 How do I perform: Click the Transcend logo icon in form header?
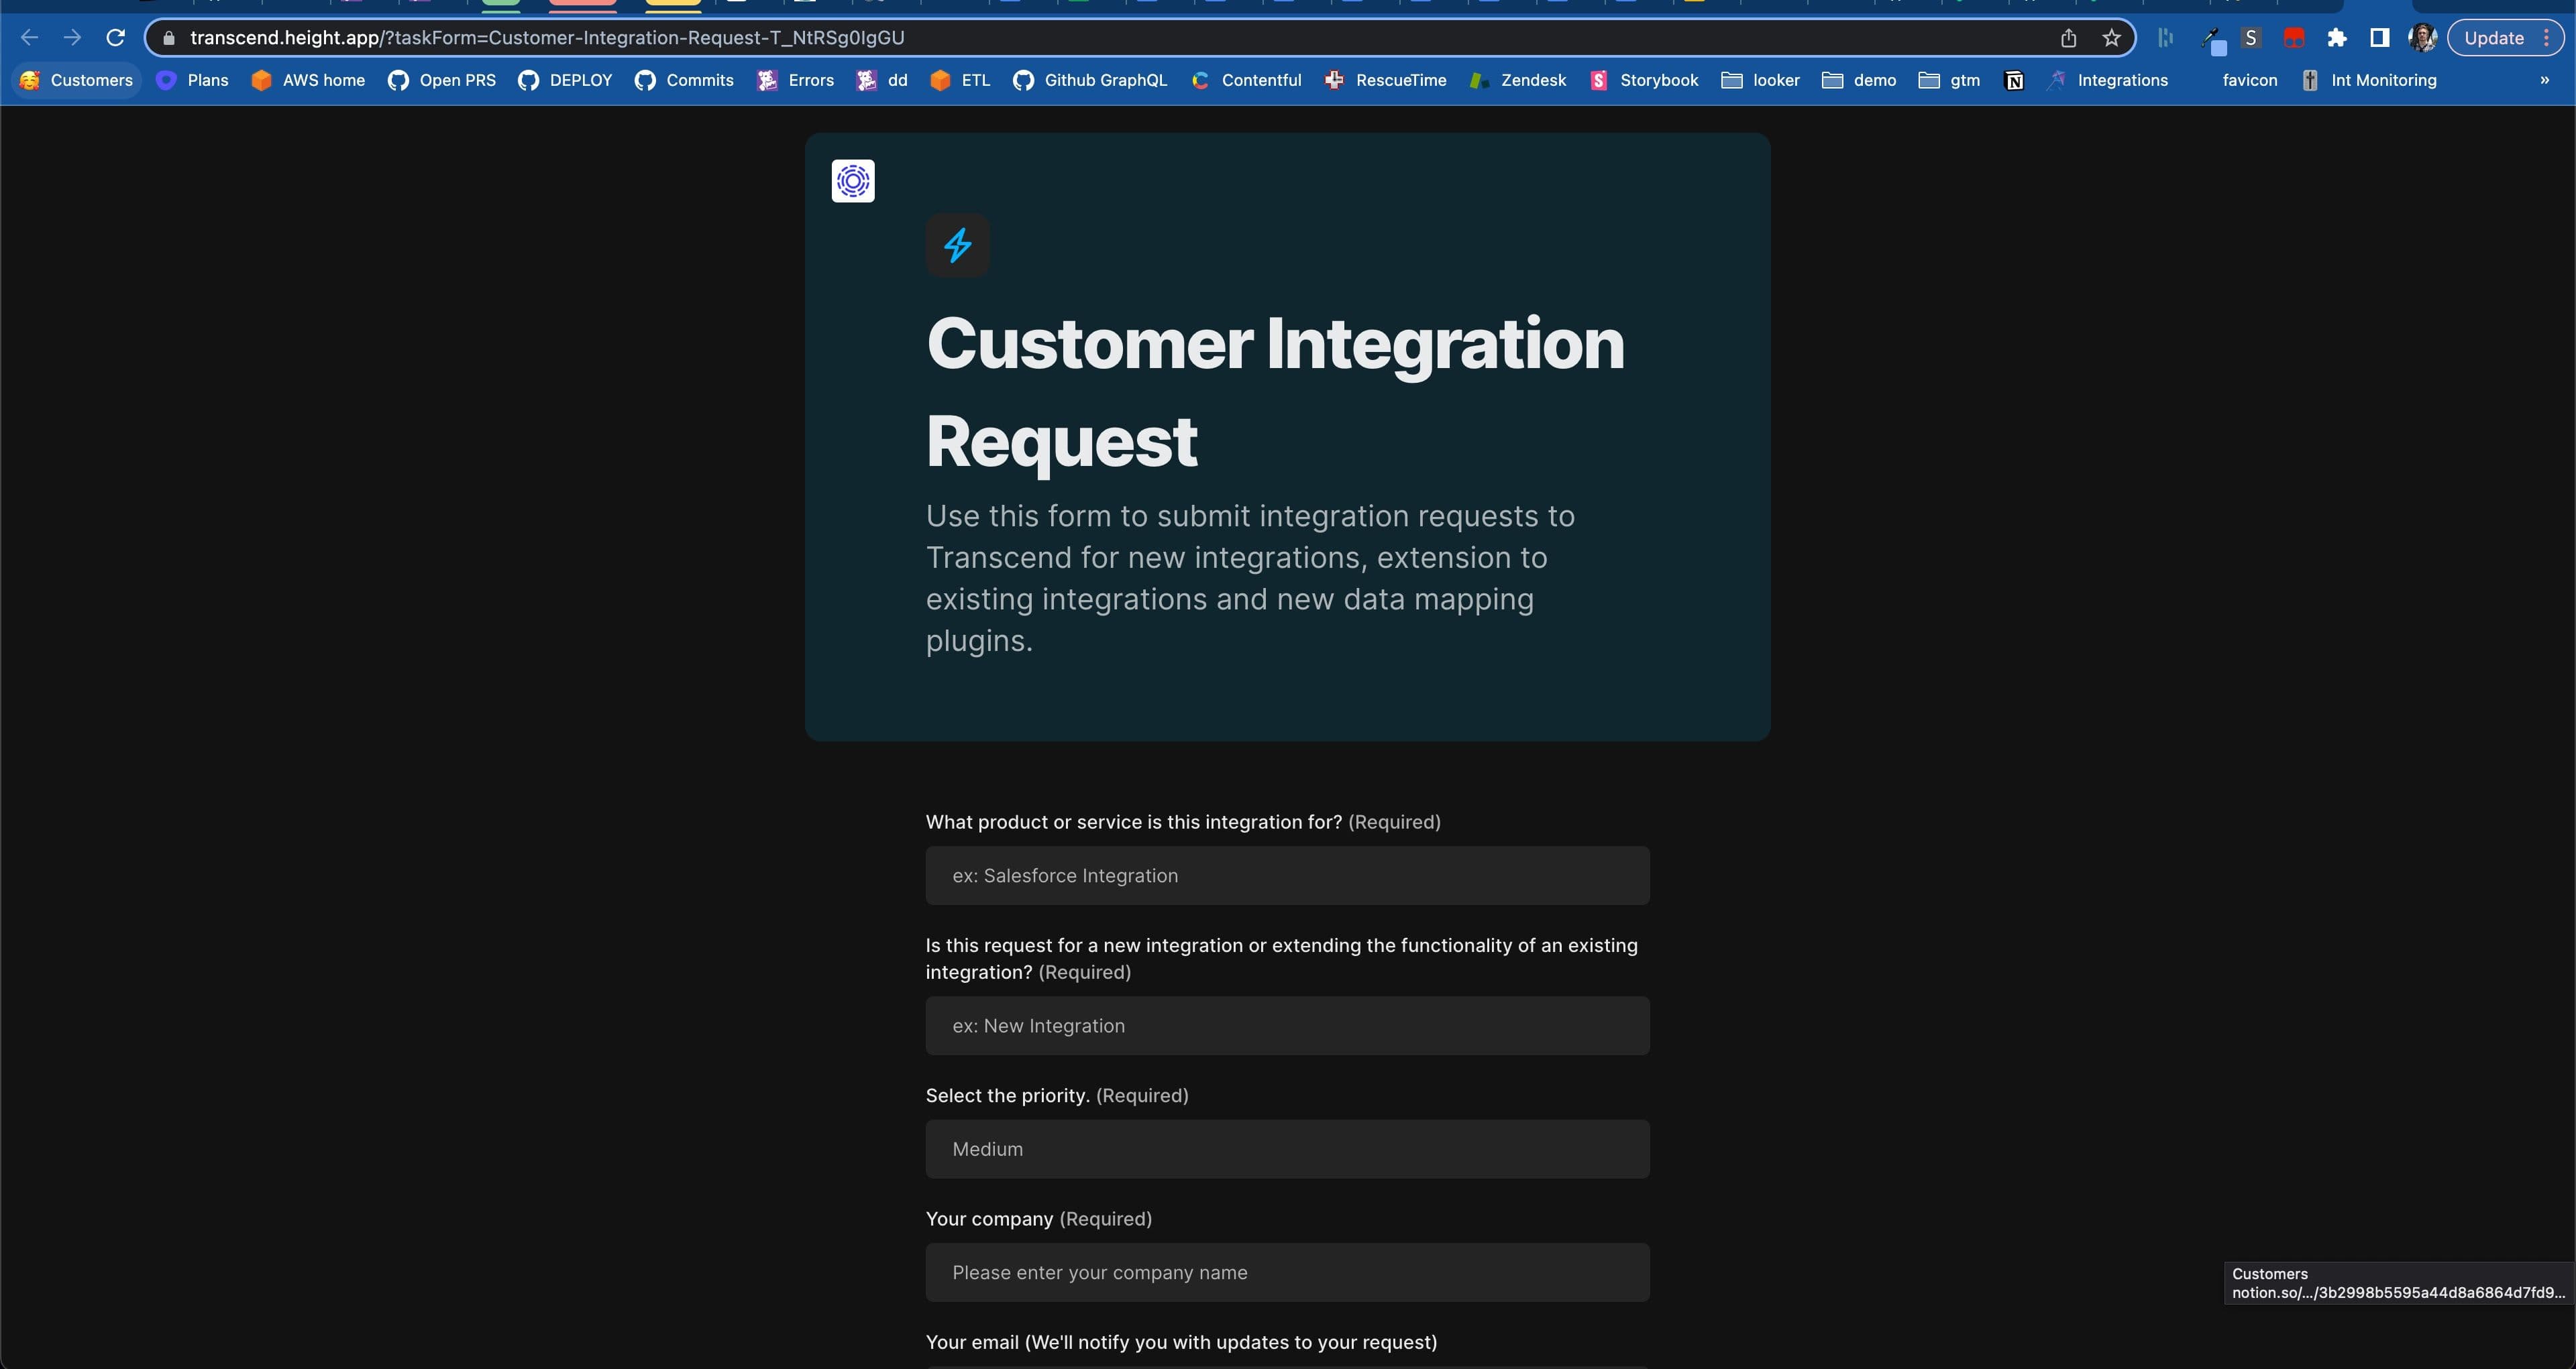click(852, 181)
